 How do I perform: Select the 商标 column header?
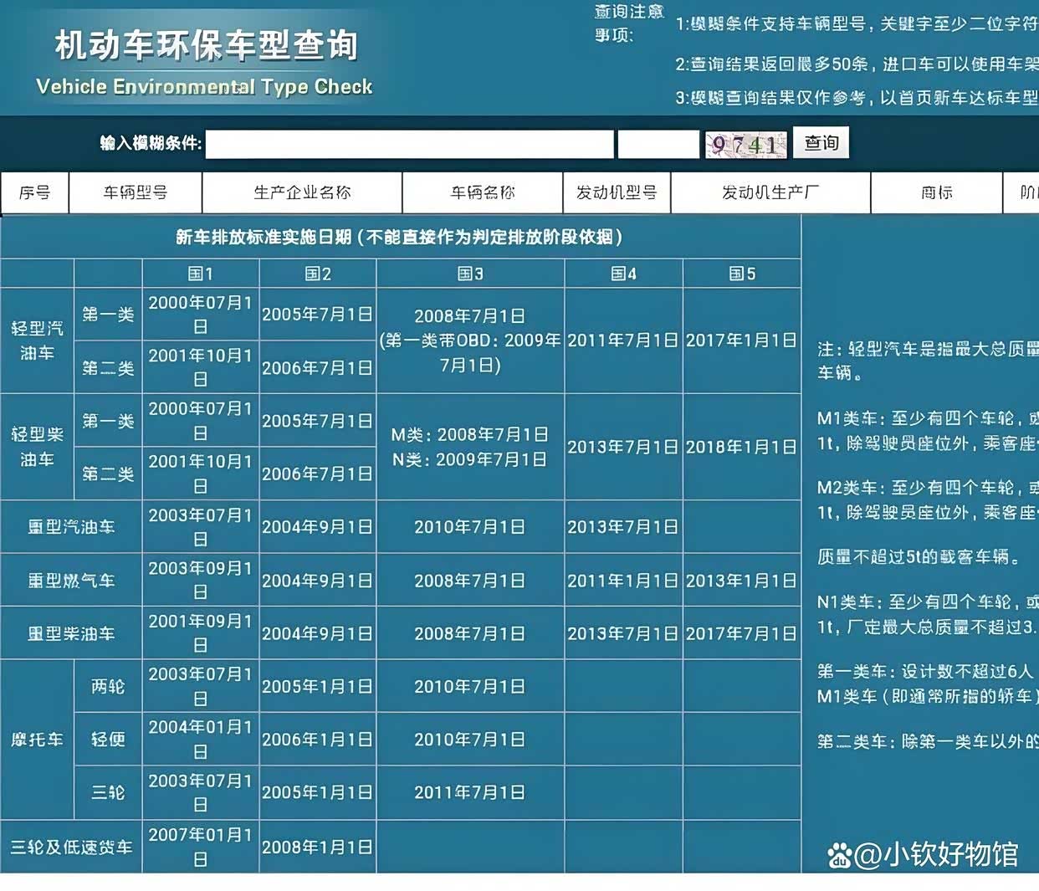(936, 193)
